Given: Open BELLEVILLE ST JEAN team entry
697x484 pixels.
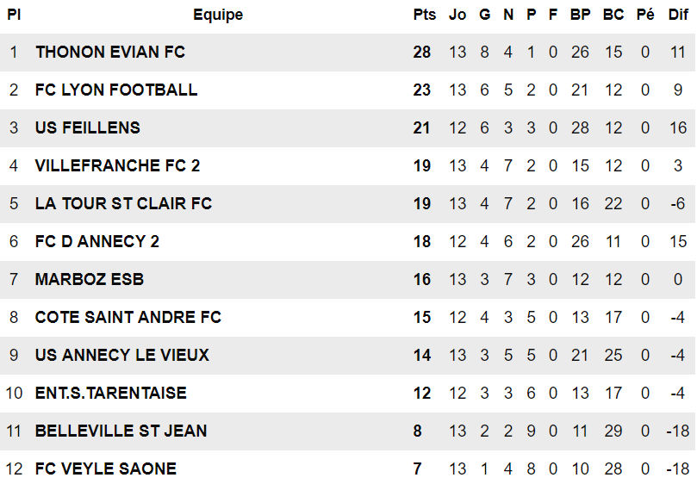Looking at the screenshot, I should click(x=121, y=431).
